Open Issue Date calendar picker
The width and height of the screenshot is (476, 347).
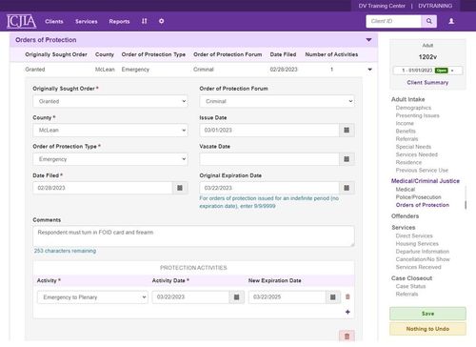347,130
